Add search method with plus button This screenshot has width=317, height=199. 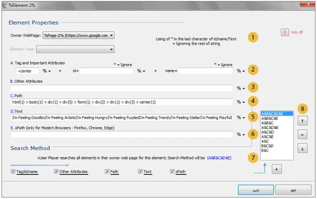coord(276,169)
